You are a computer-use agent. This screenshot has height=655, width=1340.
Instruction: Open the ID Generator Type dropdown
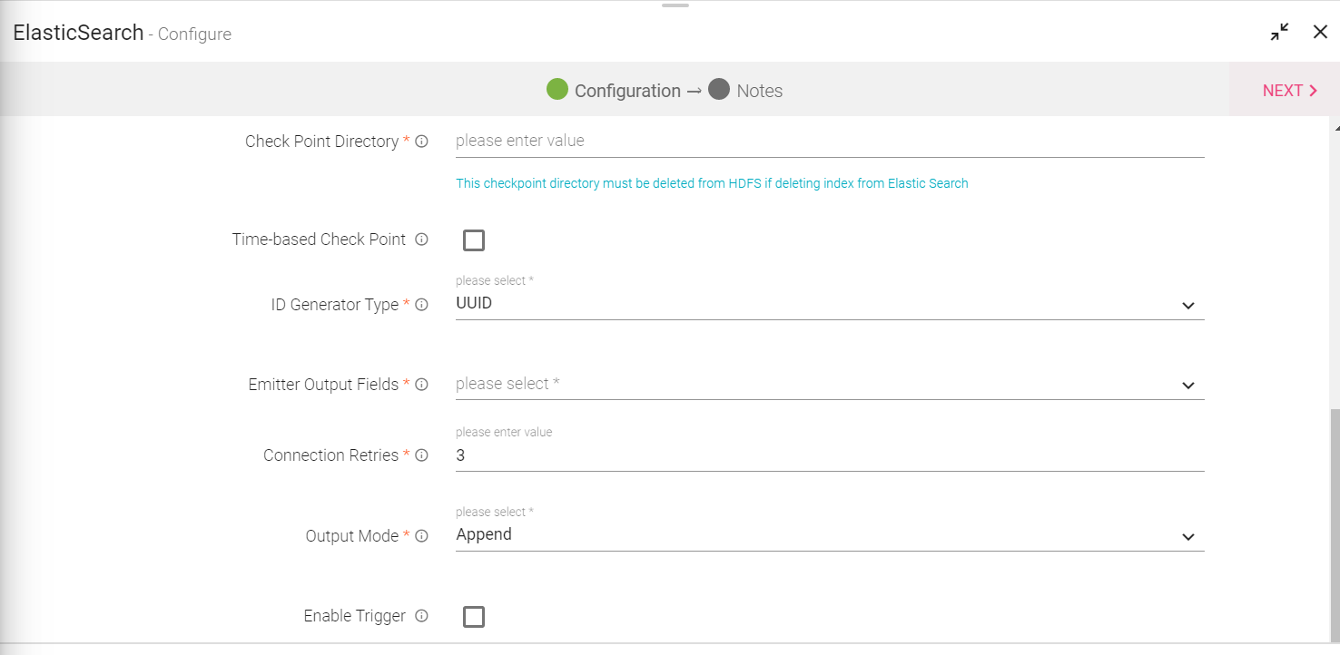coord(829,305)
